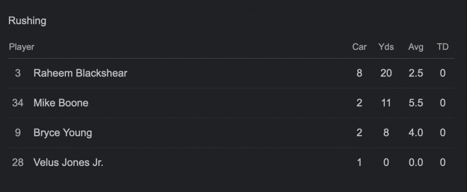Select Bryce Young in the rushing table
467x192 pixels.
coord(63,133)
